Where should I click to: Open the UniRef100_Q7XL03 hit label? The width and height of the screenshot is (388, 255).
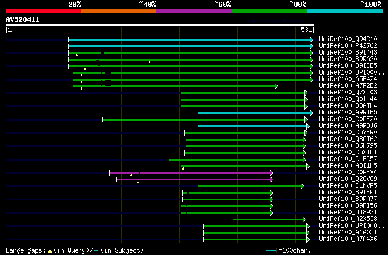tap(348, 92)
